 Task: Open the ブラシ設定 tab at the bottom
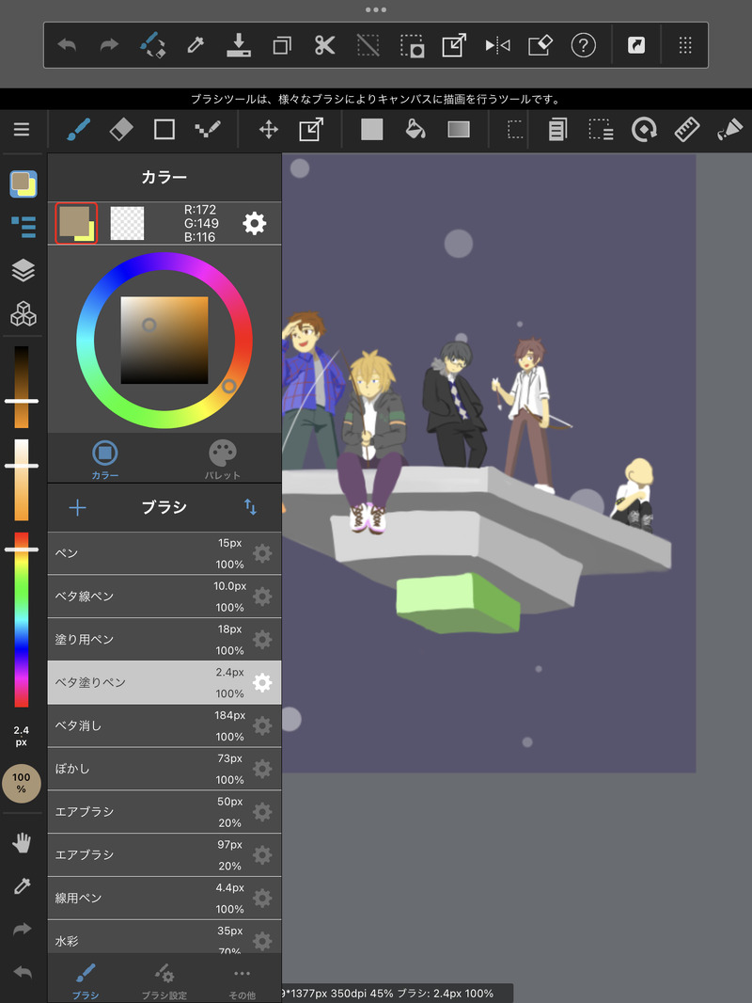[x=164, y=982]
